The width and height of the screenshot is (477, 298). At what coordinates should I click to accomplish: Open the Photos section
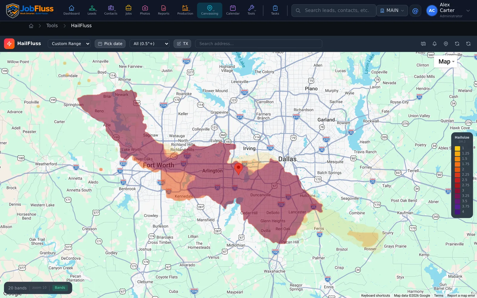(145, 10)
